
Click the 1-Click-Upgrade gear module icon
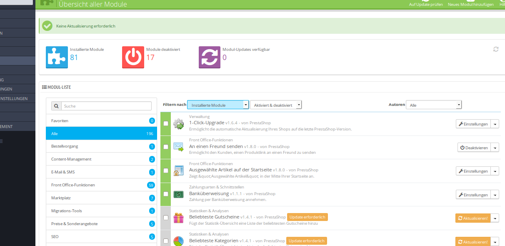coord(178,123)
